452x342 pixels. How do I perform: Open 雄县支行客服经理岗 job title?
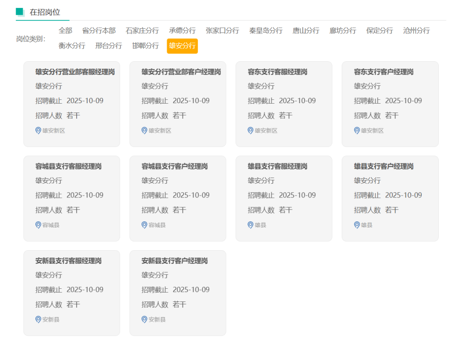pos(277,166)
